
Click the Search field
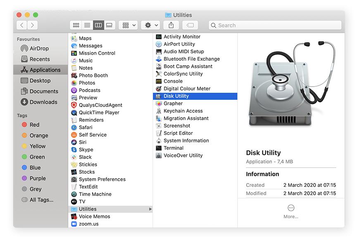coord(275,25)
